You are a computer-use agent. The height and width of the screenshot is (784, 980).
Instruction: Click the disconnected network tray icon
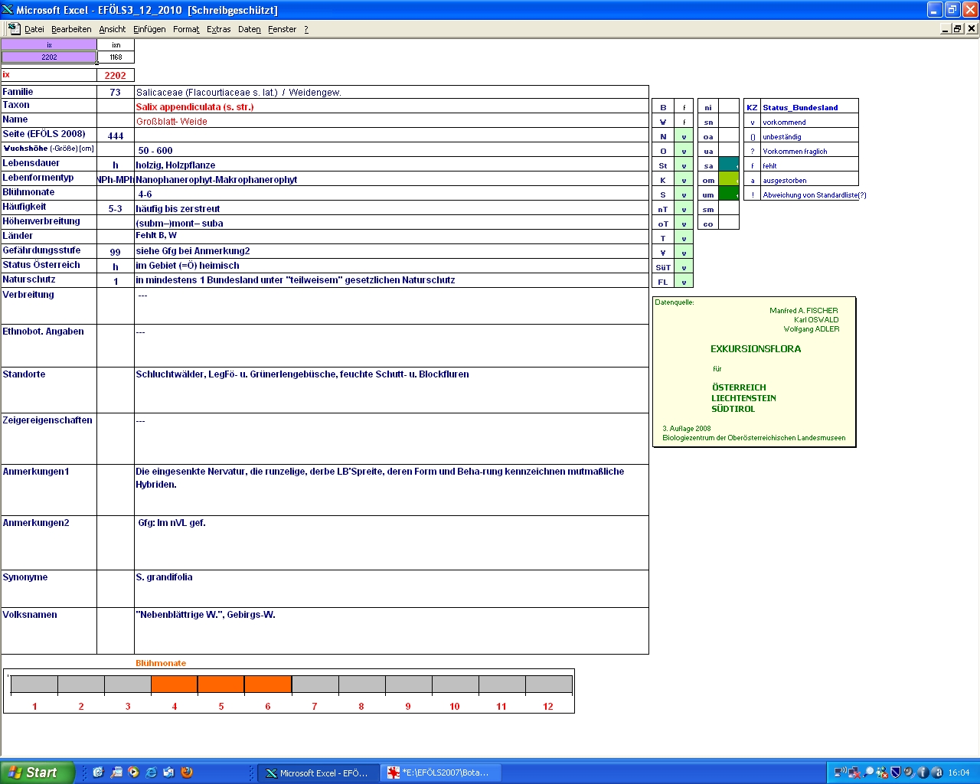click(854, 773)
